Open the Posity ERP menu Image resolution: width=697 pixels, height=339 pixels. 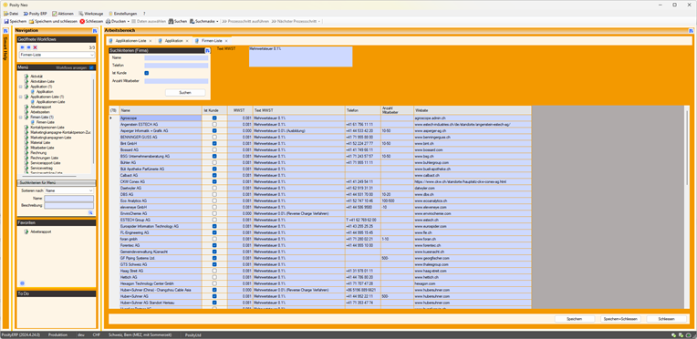point(35,14)
